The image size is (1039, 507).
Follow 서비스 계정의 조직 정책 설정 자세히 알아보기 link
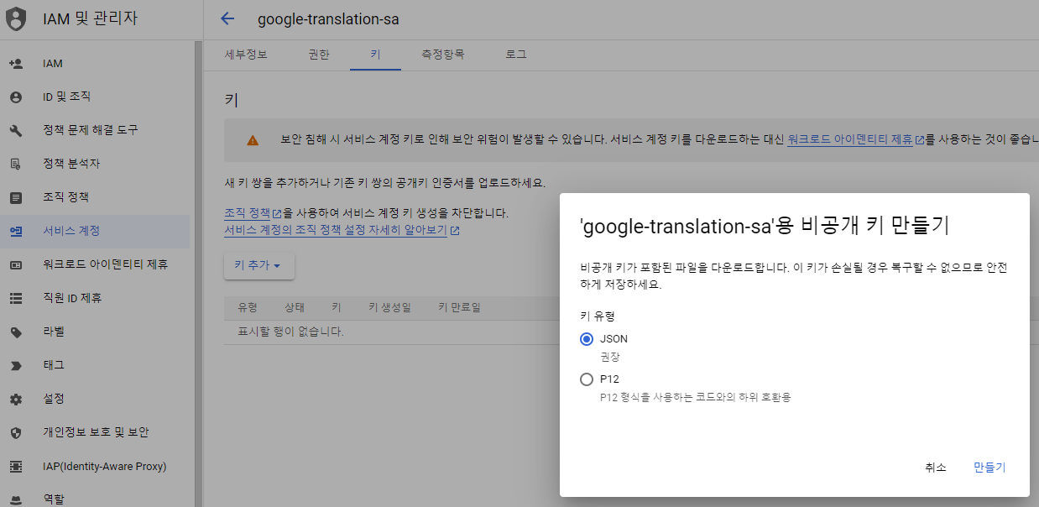[336, 231]
